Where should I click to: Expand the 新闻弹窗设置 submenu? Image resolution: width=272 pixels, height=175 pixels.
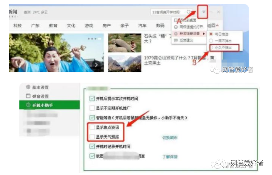click(x=189, y=34)
